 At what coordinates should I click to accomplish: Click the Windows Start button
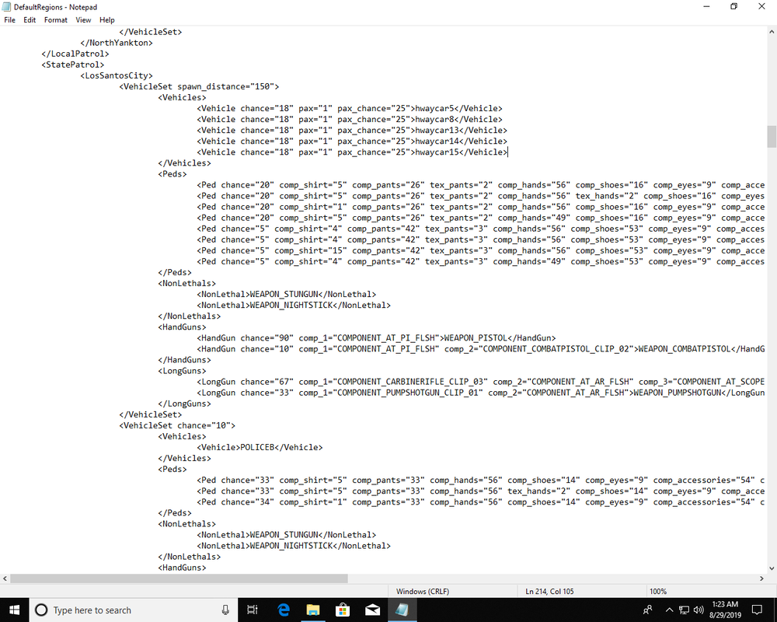click(x=14, y=610)
